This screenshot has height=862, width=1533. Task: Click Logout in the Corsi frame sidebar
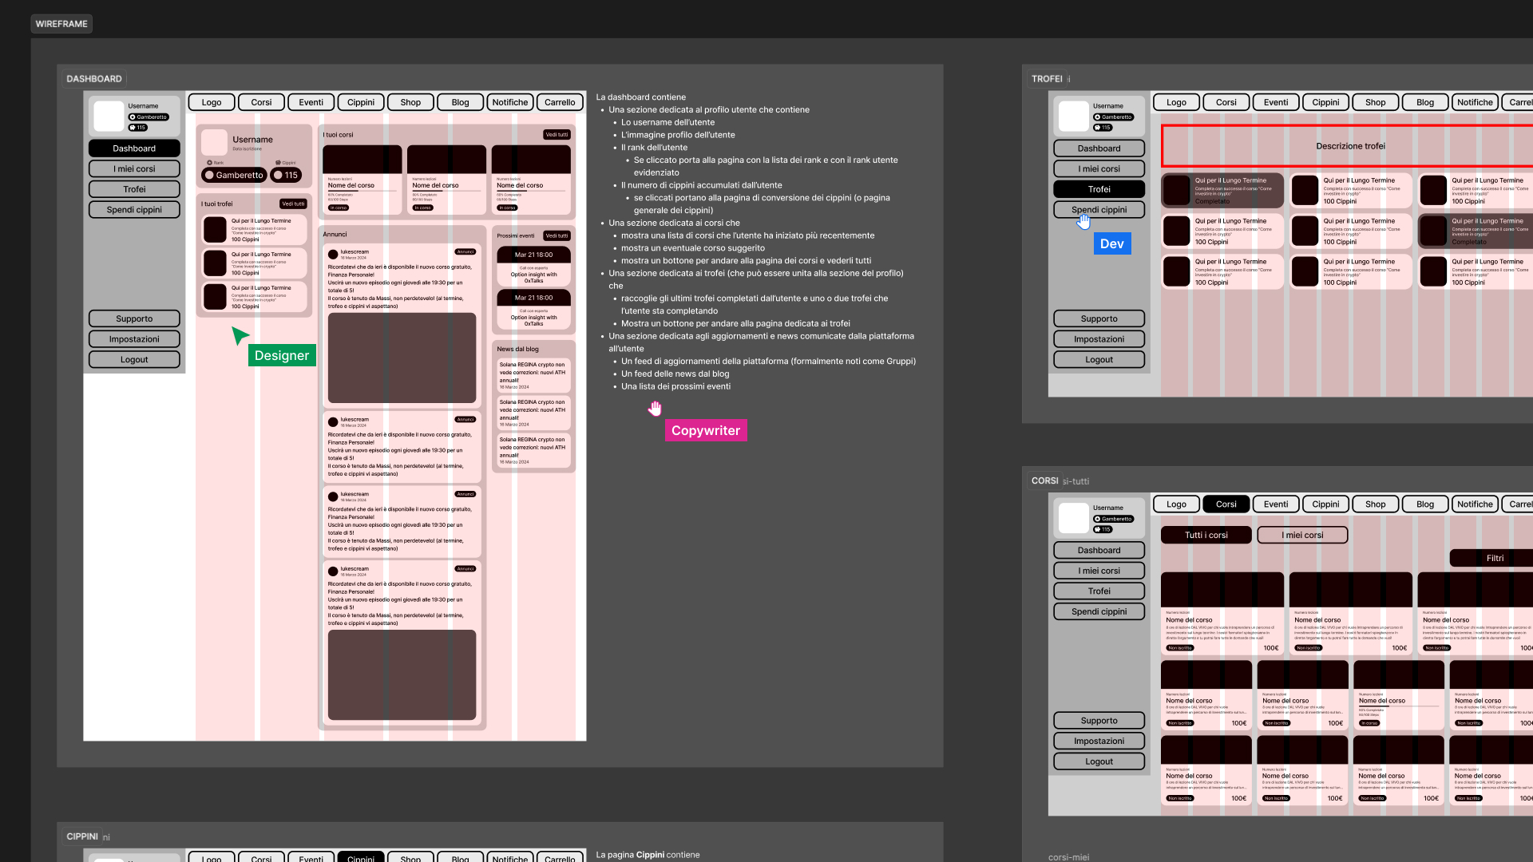tap(1099, 761)
